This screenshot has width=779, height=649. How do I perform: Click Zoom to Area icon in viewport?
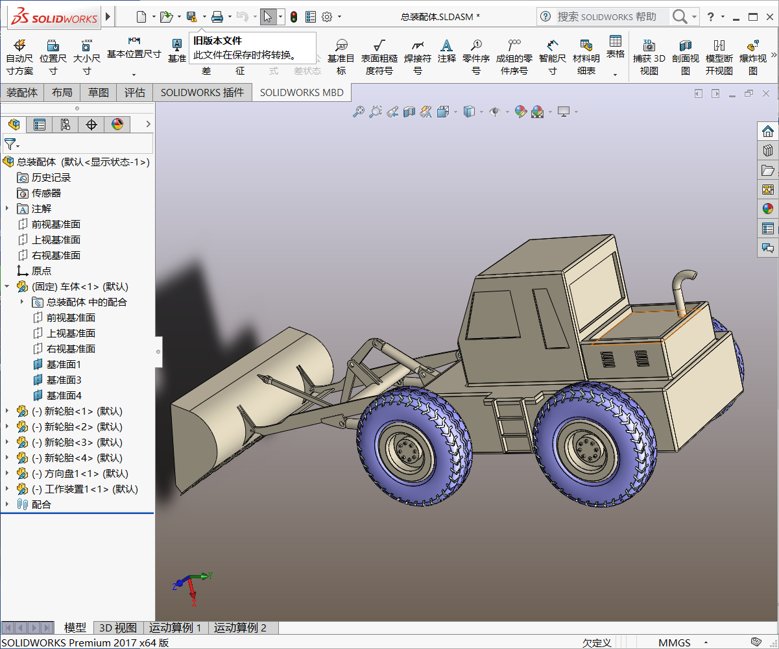coord(375,112)
